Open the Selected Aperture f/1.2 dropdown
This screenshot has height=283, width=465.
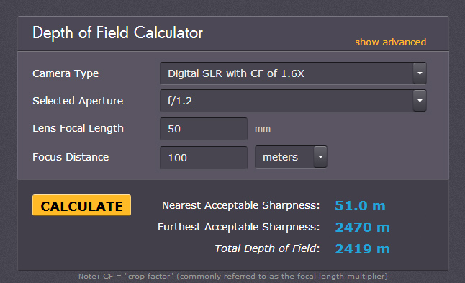tap(293, 101)
